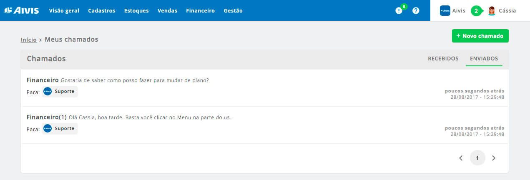Click the Financeiro title of the first ticket
The width and height of the screenshot is (530, 180).
click(43, 80)
